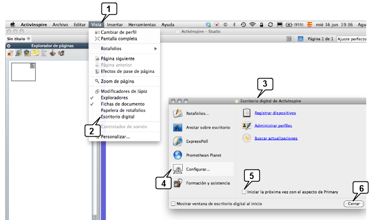Click the Wi-Fi icon in the menu bar

tap(253, 25)
